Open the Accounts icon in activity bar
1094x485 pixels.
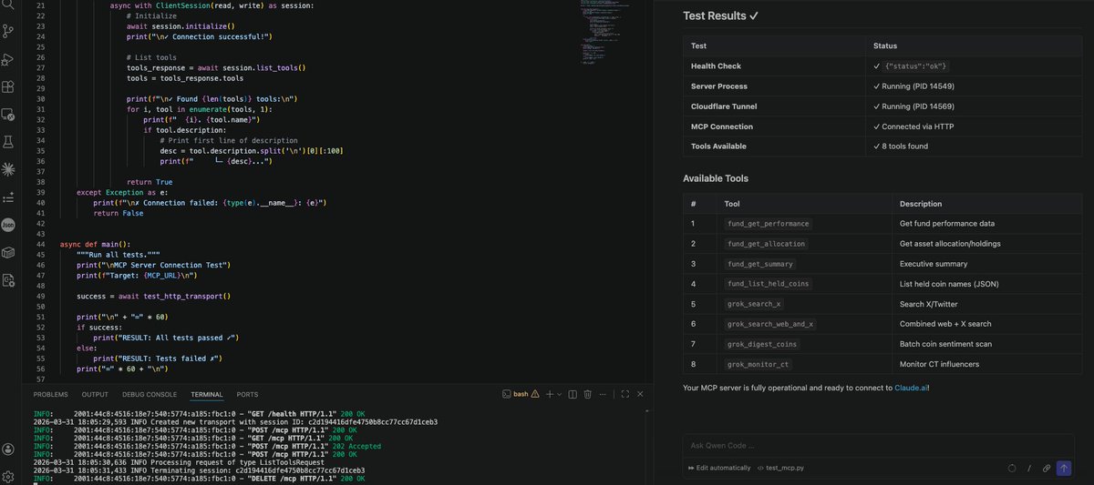8,450
